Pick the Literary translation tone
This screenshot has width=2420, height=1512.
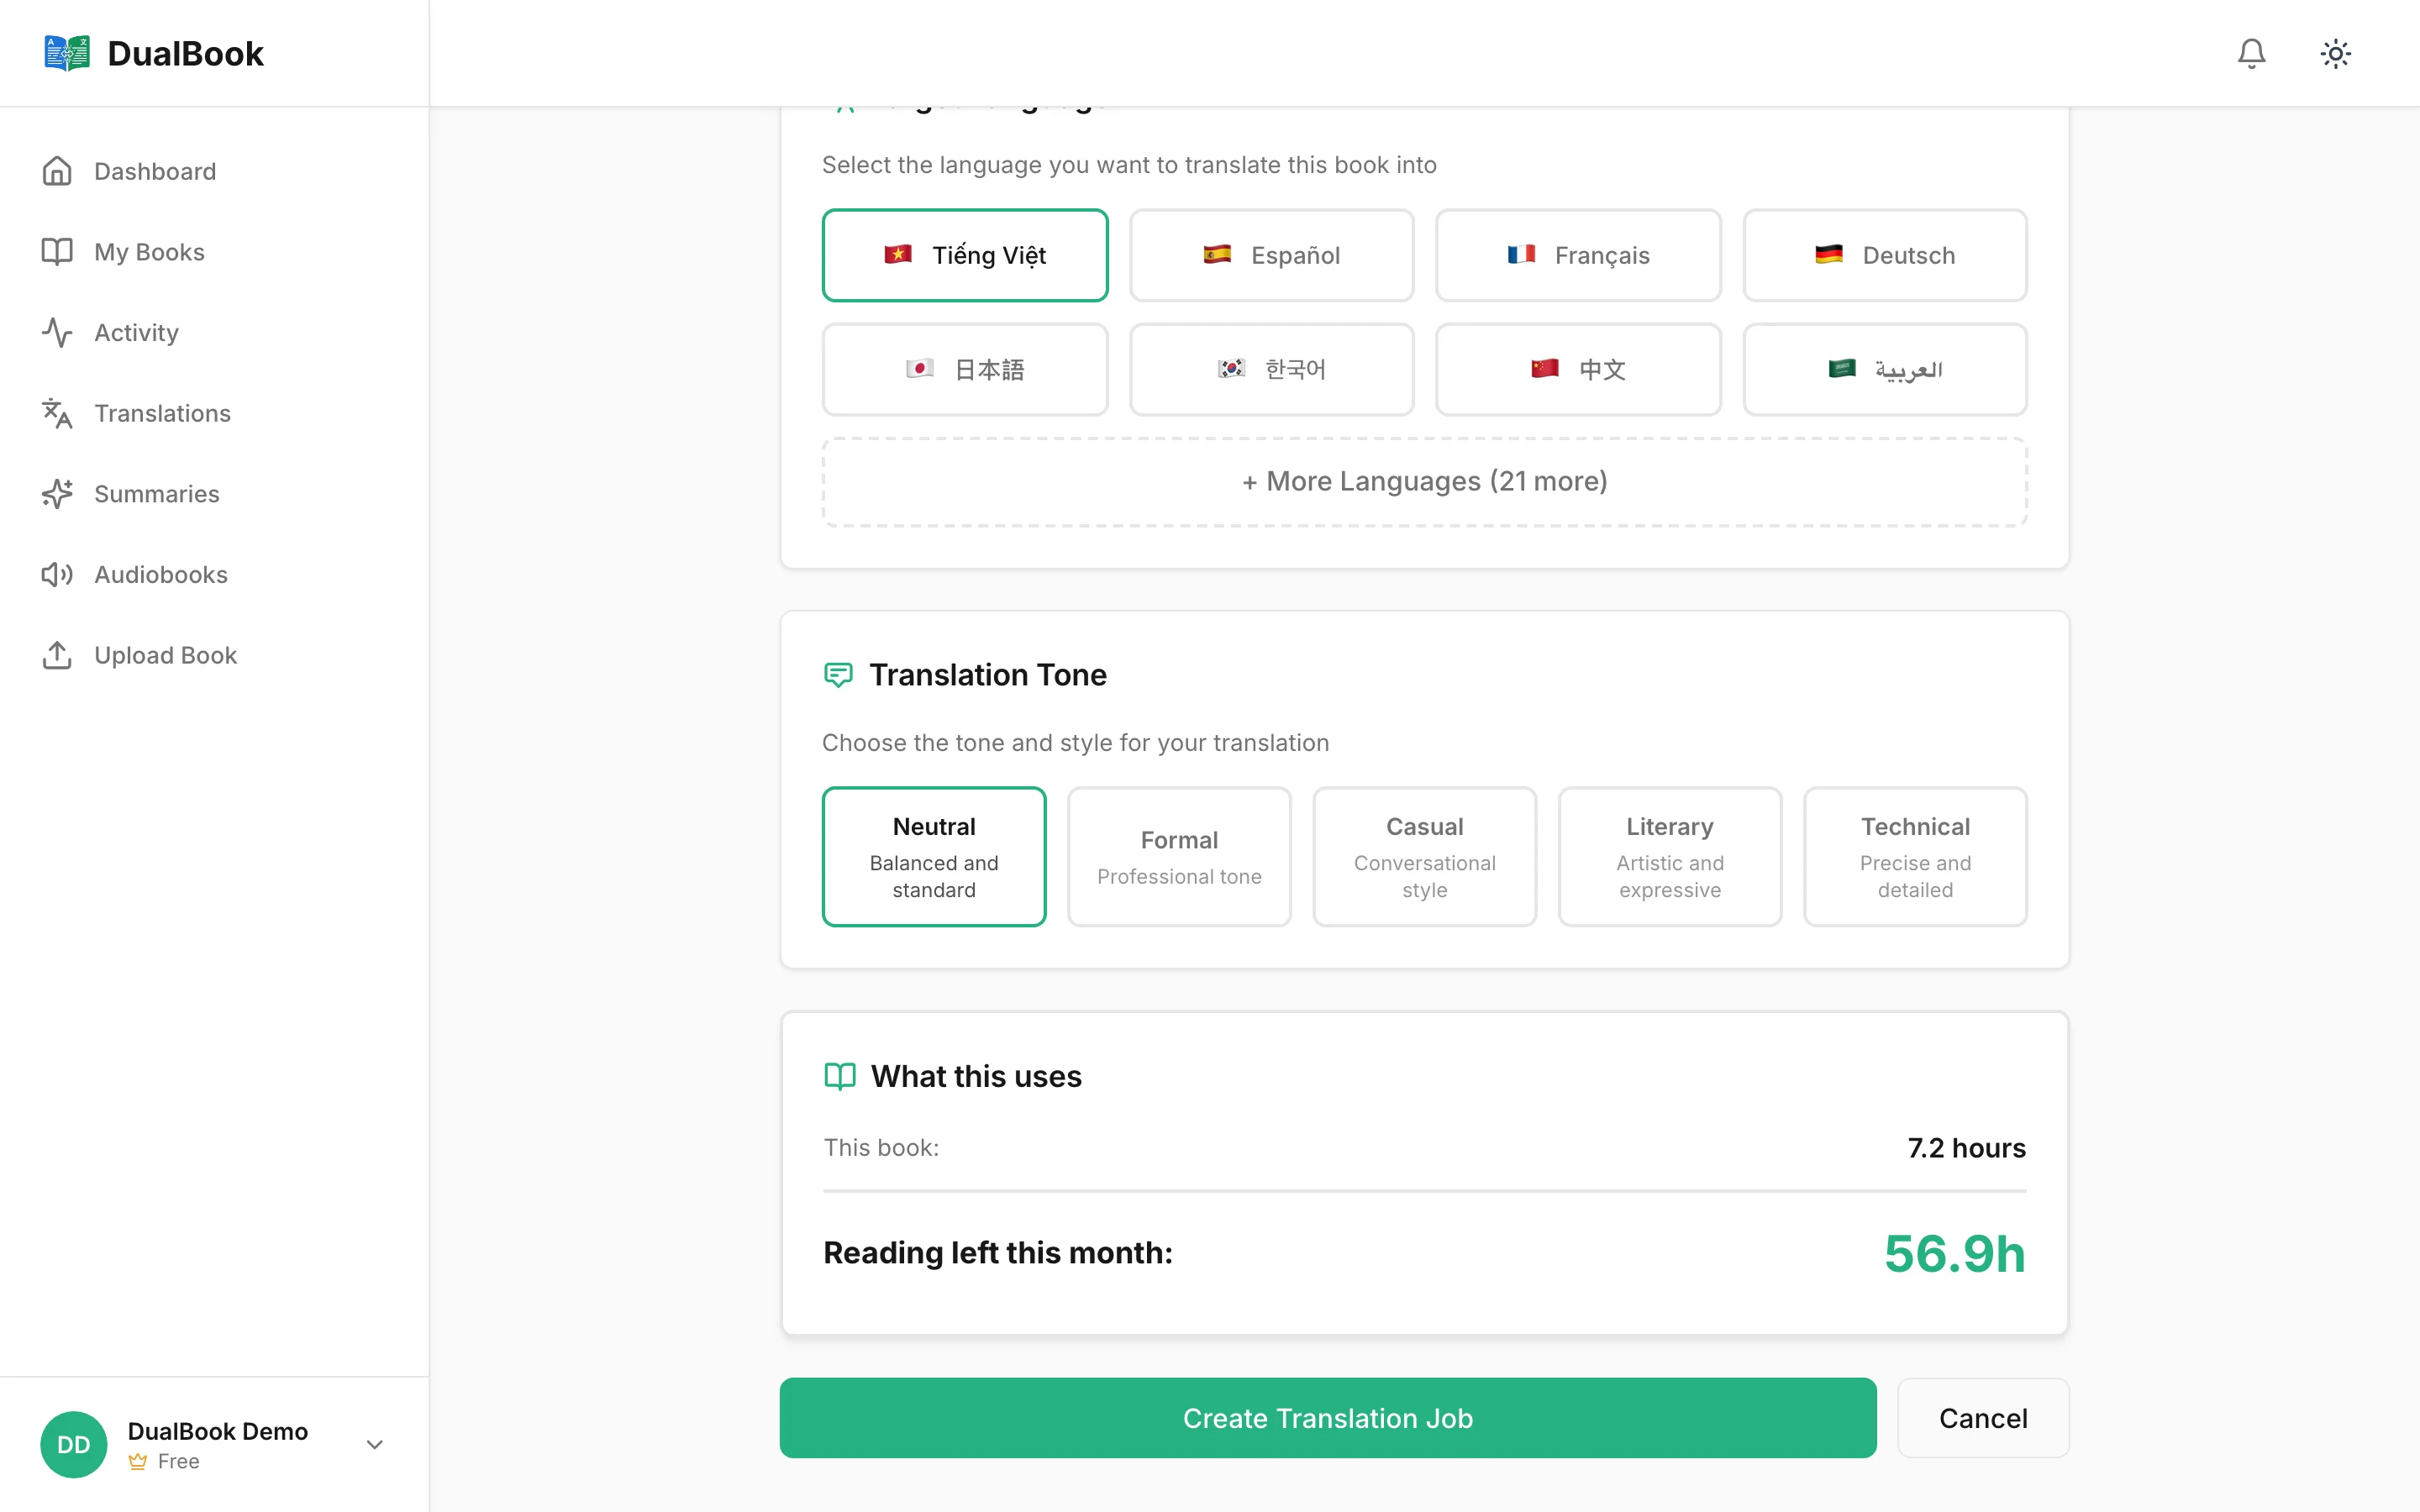coord(1670,856)
